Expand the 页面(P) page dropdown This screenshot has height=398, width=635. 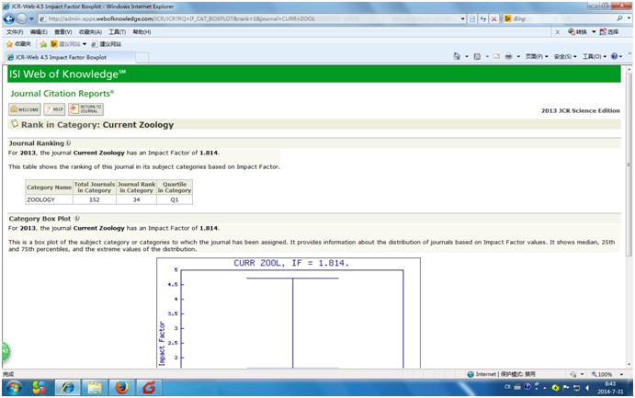coord(536,56)
